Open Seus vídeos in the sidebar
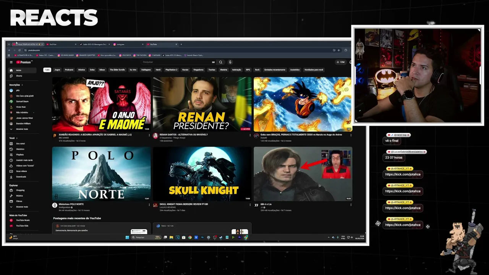 pos(23,171)
